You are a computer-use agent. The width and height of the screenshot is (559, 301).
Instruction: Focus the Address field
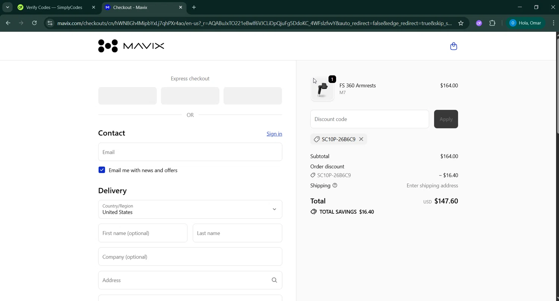click(x=190, y=280)
